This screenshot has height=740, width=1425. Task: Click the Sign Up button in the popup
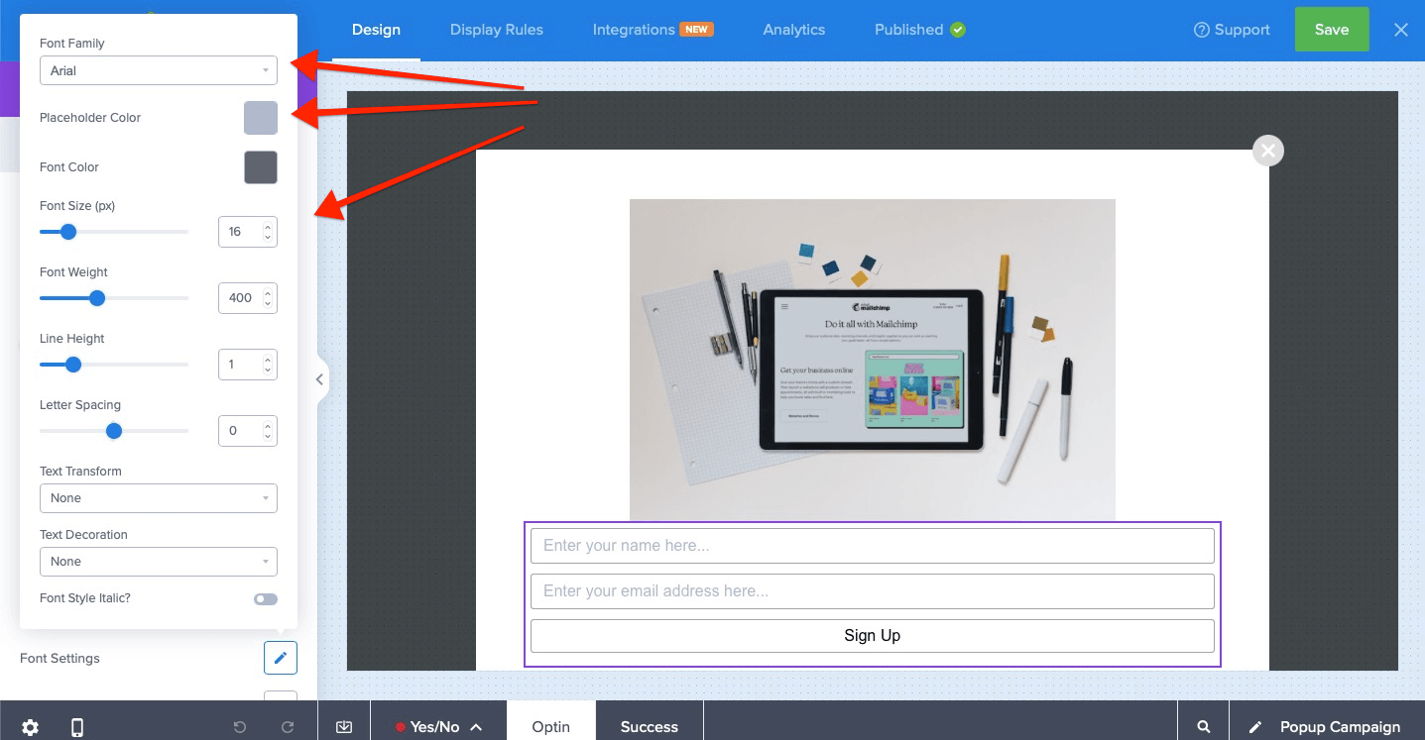(872, 635)
